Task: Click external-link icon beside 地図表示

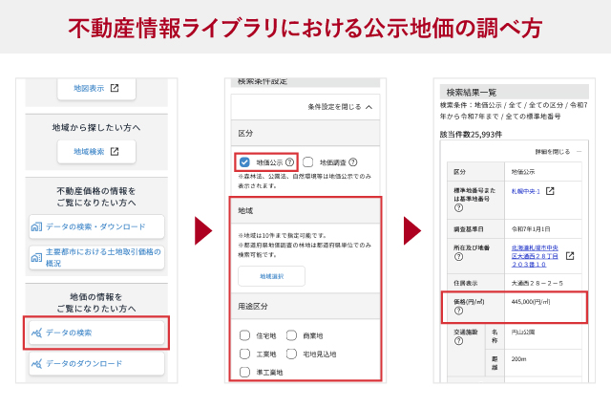Action: (x=115, y=88)
